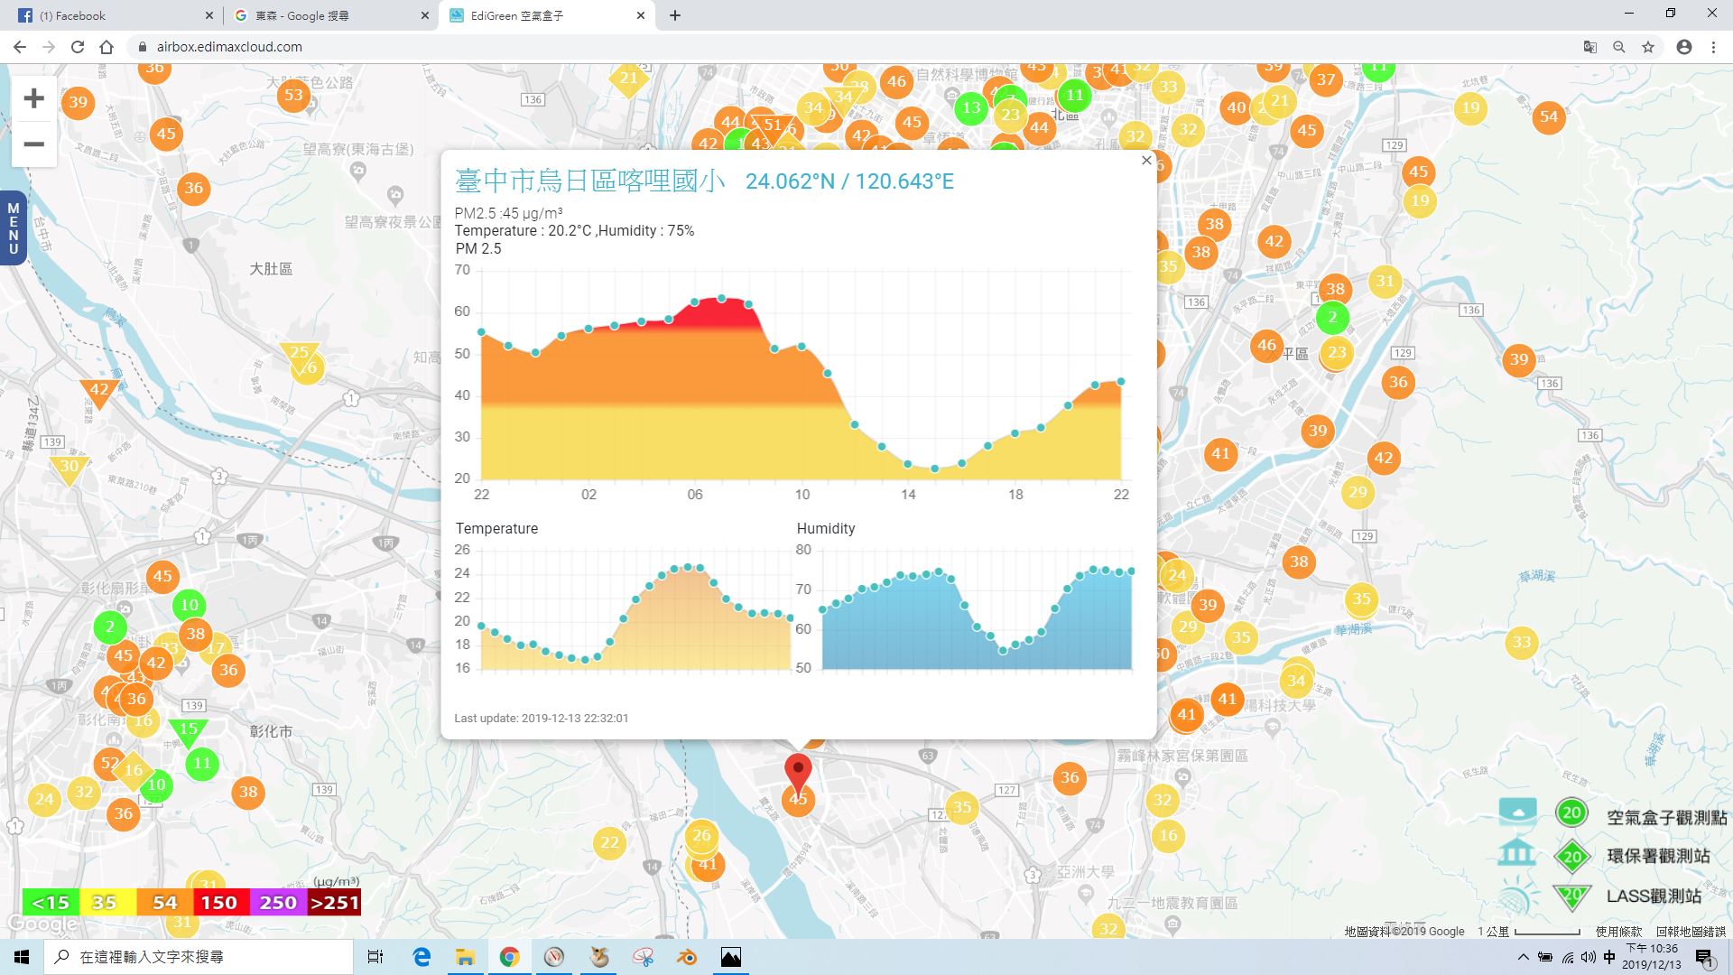Switch to the Google search tab
The width and height of the screenshot is (1733, 975).
point(329,15)
